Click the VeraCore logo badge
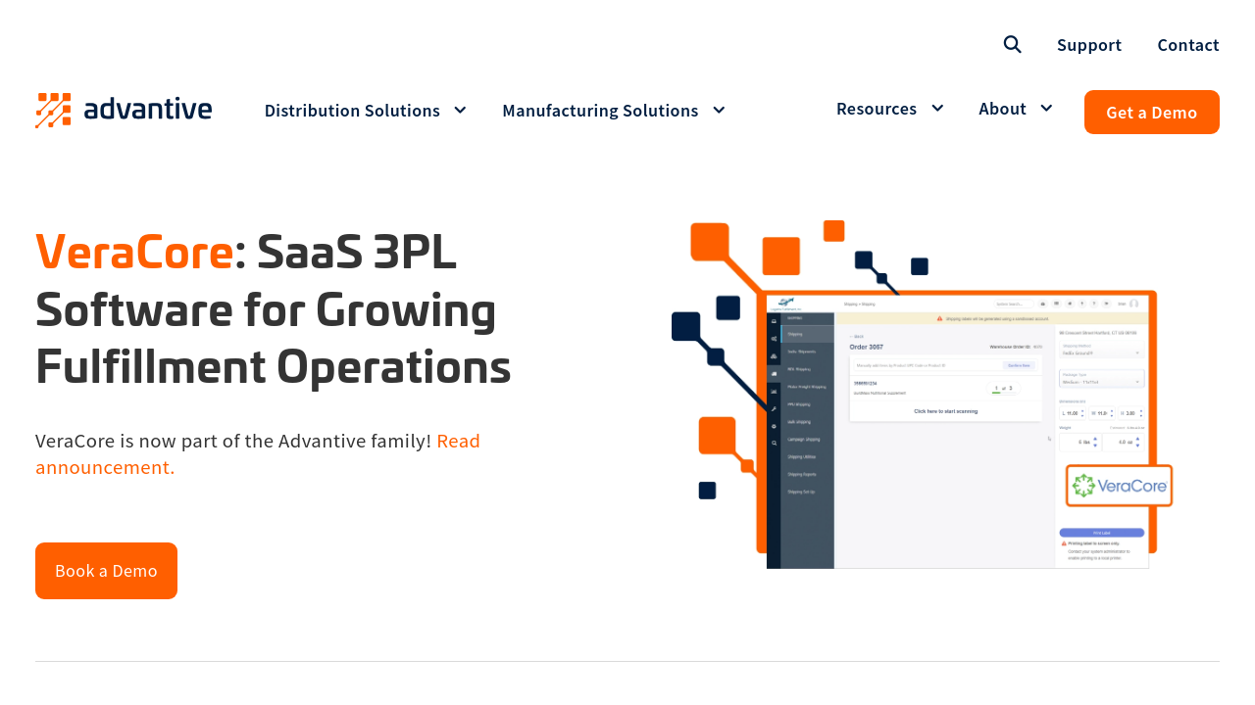The width and height of the screenshot is (1255, 705). (1120, 486)
